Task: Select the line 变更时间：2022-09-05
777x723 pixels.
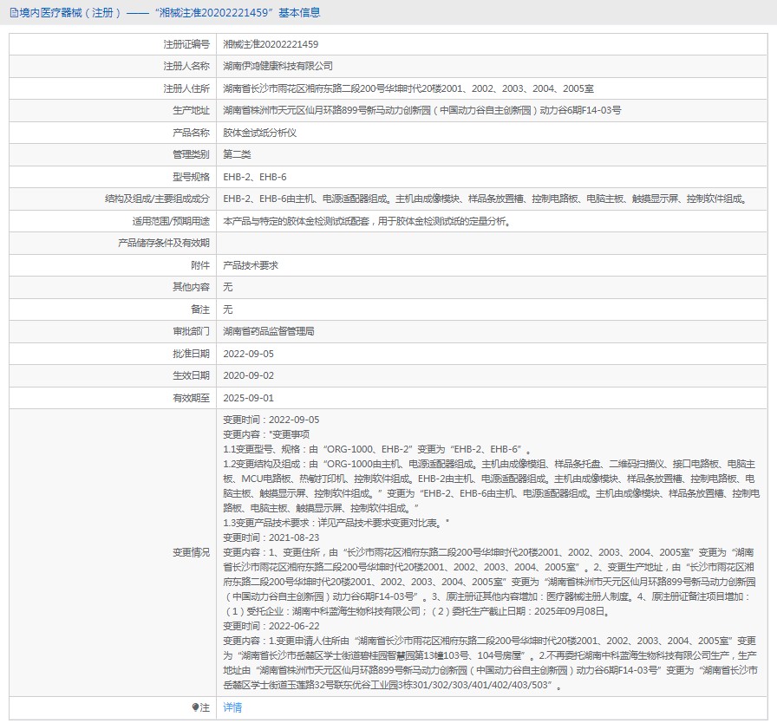Action: (271, 420)
